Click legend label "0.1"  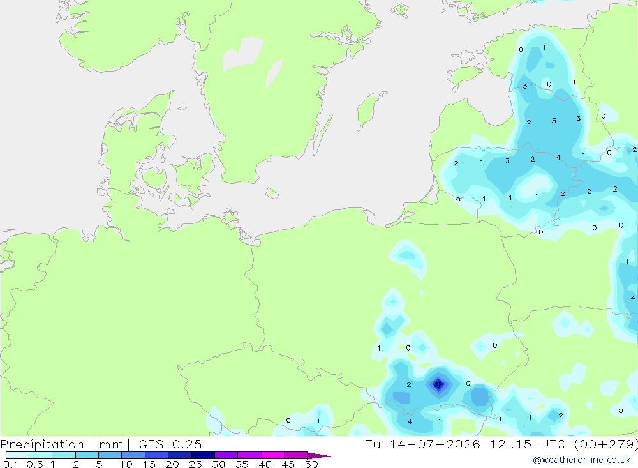(11, 464)
